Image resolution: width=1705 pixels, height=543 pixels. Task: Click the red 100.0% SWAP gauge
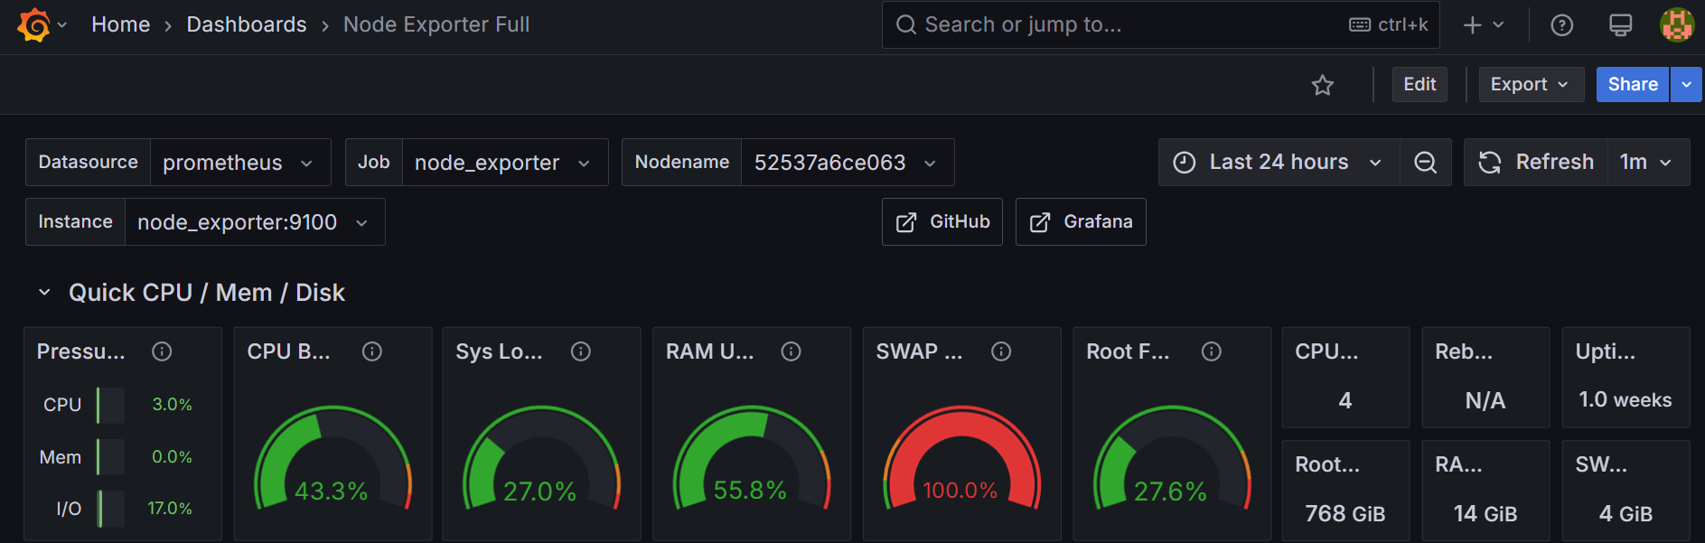click(x=961, y=459)
